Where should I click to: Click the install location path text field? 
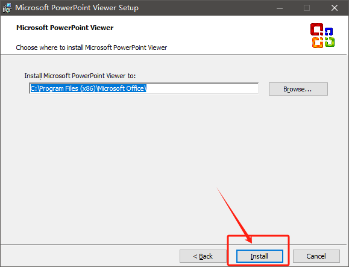pyautogui.click(x=144, y=88)
